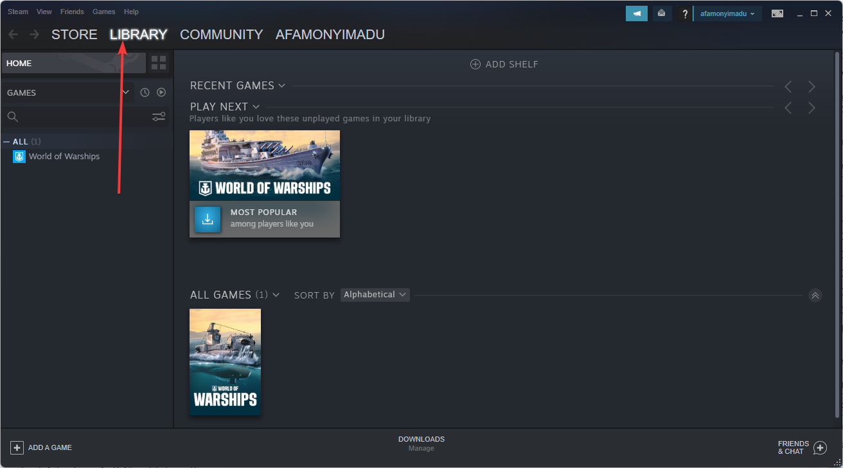Open the Help menu
The width and height of the screenshot is (843, 468).
(x=131, y=12)
